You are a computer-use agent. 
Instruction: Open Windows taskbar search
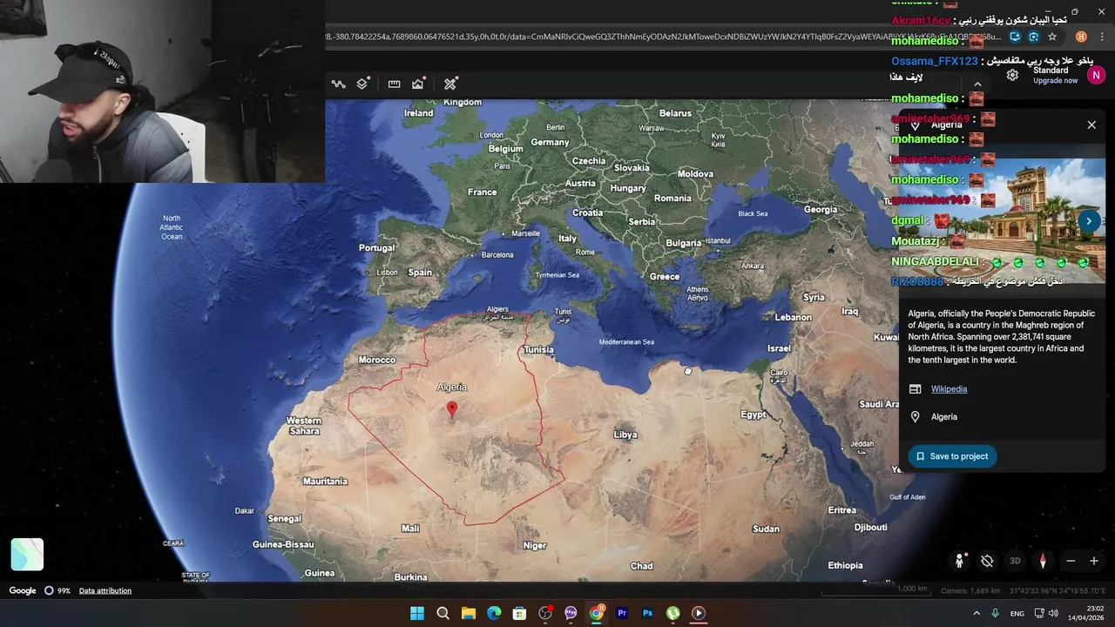coord(443,613)
